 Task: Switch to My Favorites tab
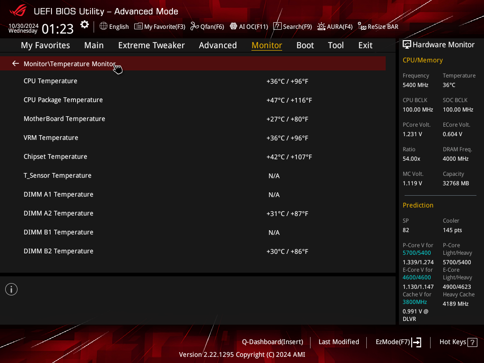pos(45,45)
